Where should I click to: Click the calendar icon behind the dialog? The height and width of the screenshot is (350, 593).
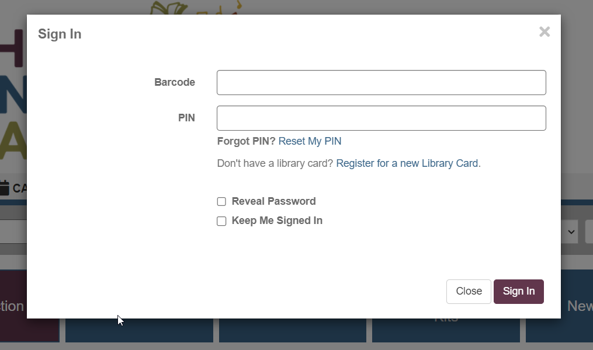(4, 188)
